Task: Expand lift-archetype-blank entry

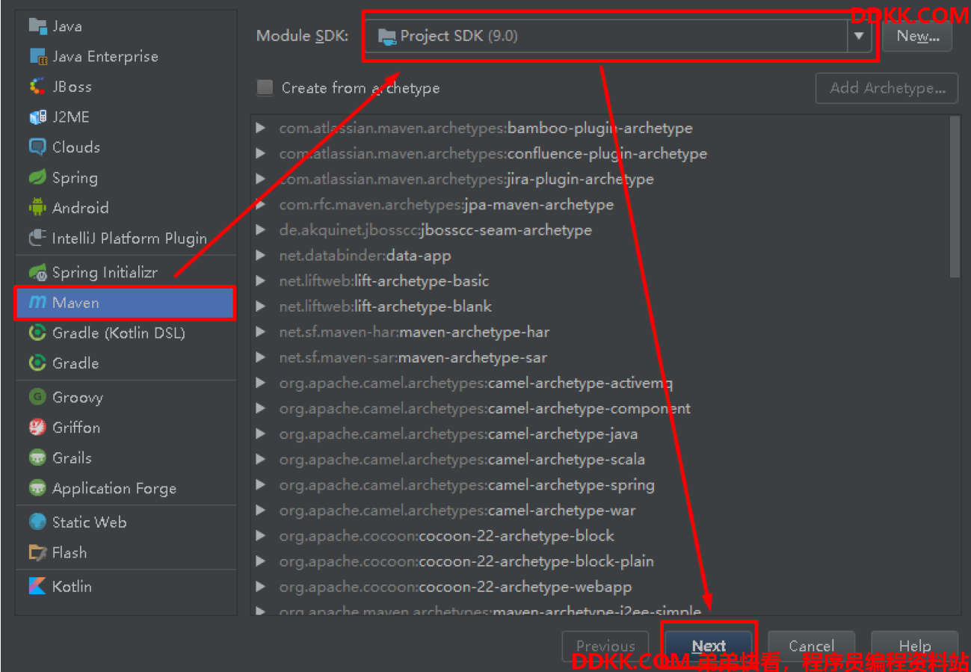Action: point(260,306)
